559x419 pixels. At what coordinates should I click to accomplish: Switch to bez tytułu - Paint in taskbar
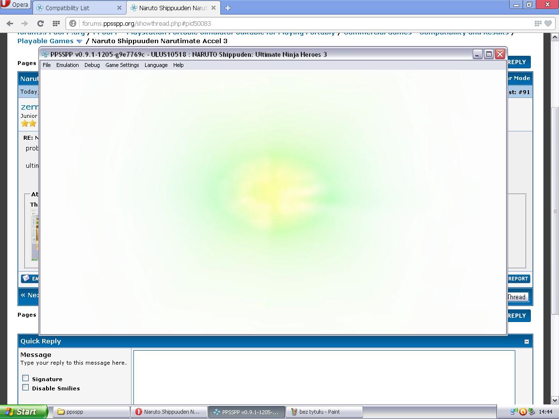tap(324, 412)
